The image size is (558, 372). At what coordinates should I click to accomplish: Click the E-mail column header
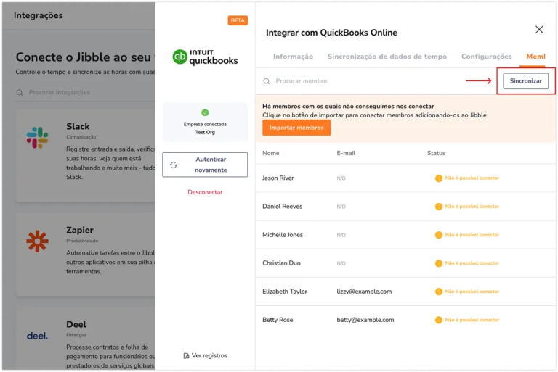346,153
